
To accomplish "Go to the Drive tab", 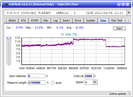I will [x=78, y=20].
